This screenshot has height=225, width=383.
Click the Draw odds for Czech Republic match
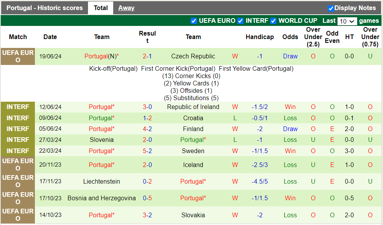point(290,56)
